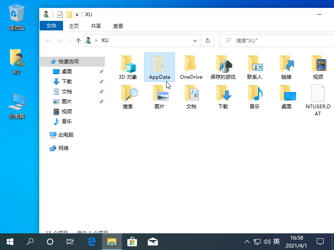This screenshot has width=334, height=250.
Task: Open the address bar history dropdown
Action: pos(195,40)
